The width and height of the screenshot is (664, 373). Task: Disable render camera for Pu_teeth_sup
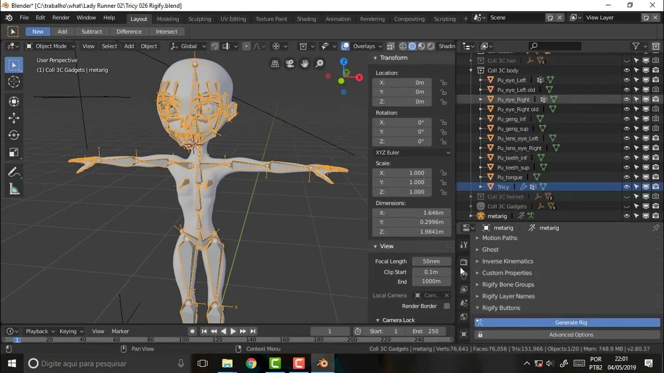tap(656, 167)
